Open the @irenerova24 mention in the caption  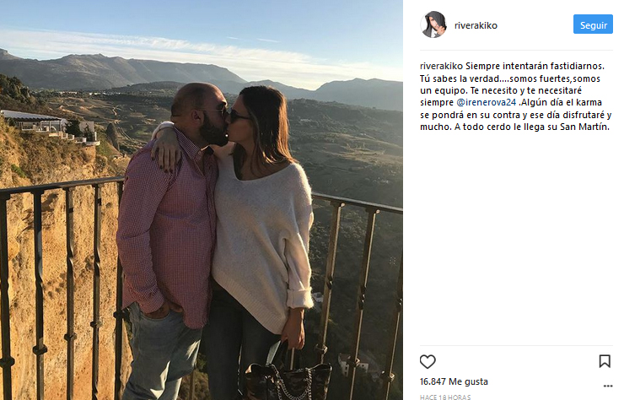click(486, 102)
